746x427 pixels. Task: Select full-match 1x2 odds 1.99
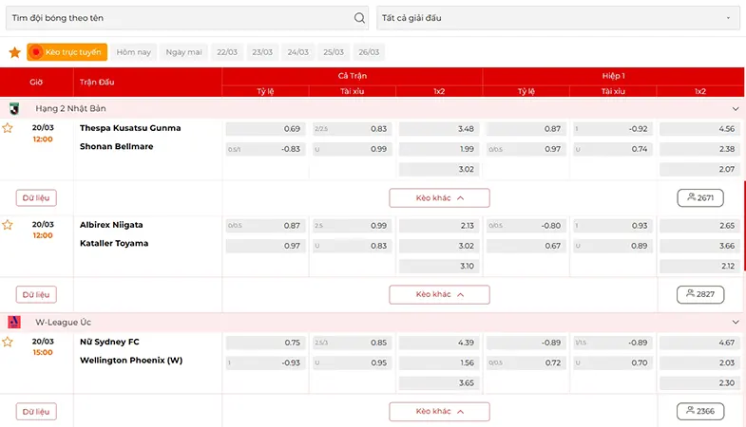pos(439,149)
